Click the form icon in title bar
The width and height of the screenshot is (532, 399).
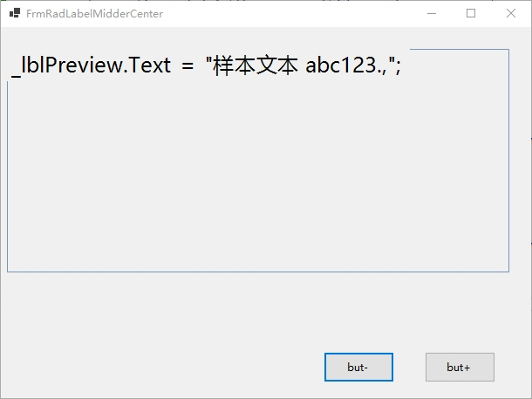(15, 14)
